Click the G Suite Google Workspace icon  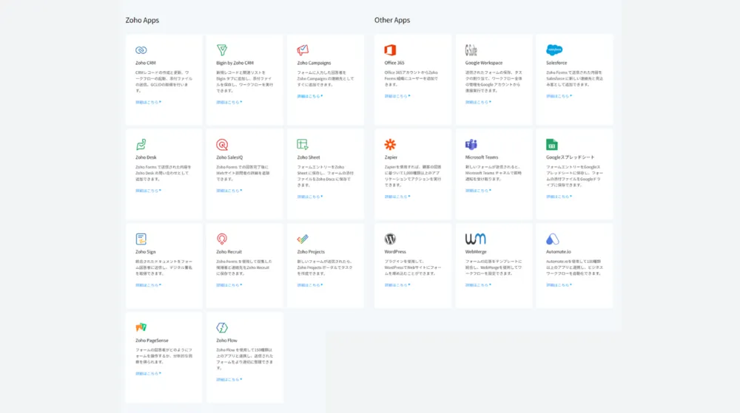point(471,50)
